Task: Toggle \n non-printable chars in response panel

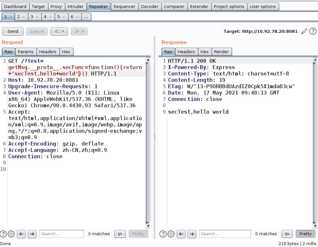Action: point(287,234)
